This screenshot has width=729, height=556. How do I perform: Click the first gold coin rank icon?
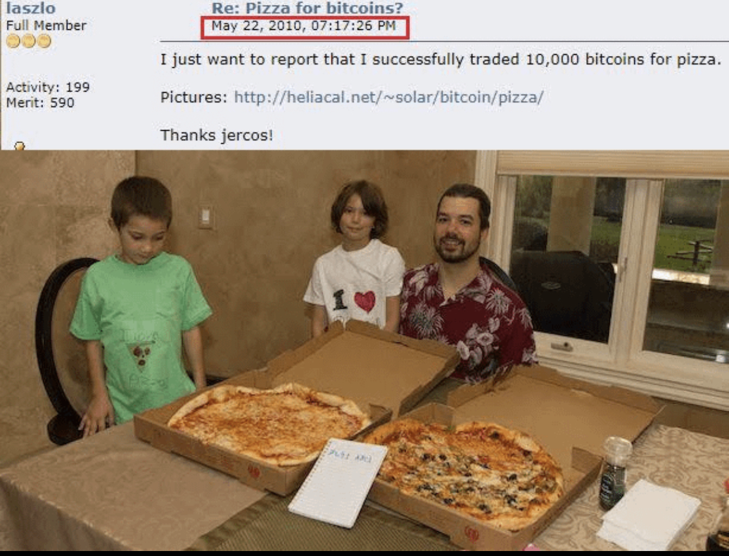pyautogui.click(x=14, y=42)
